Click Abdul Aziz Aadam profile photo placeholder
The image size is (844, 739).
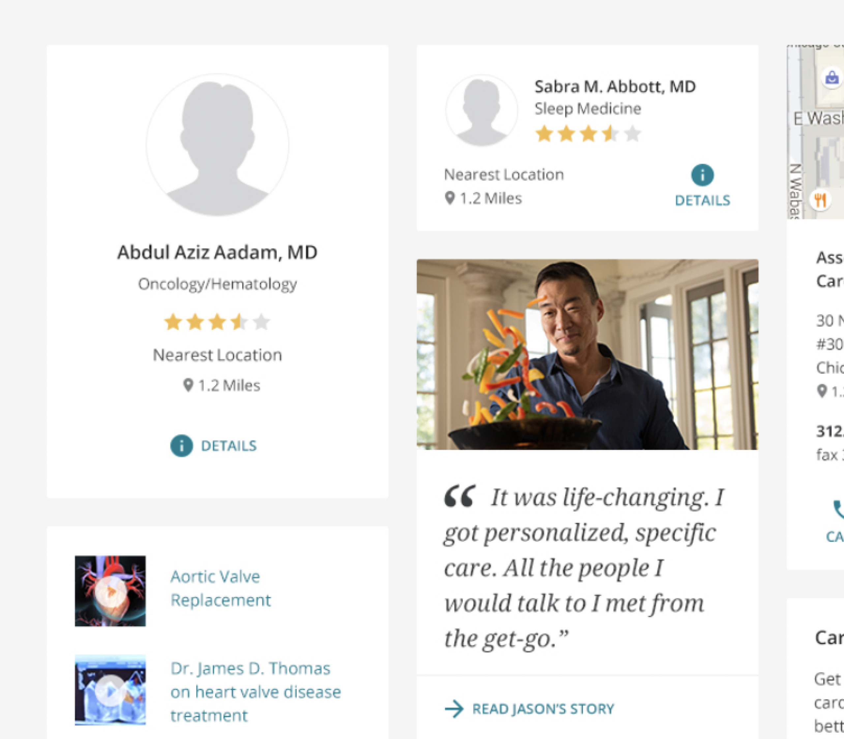coord(218,145)
